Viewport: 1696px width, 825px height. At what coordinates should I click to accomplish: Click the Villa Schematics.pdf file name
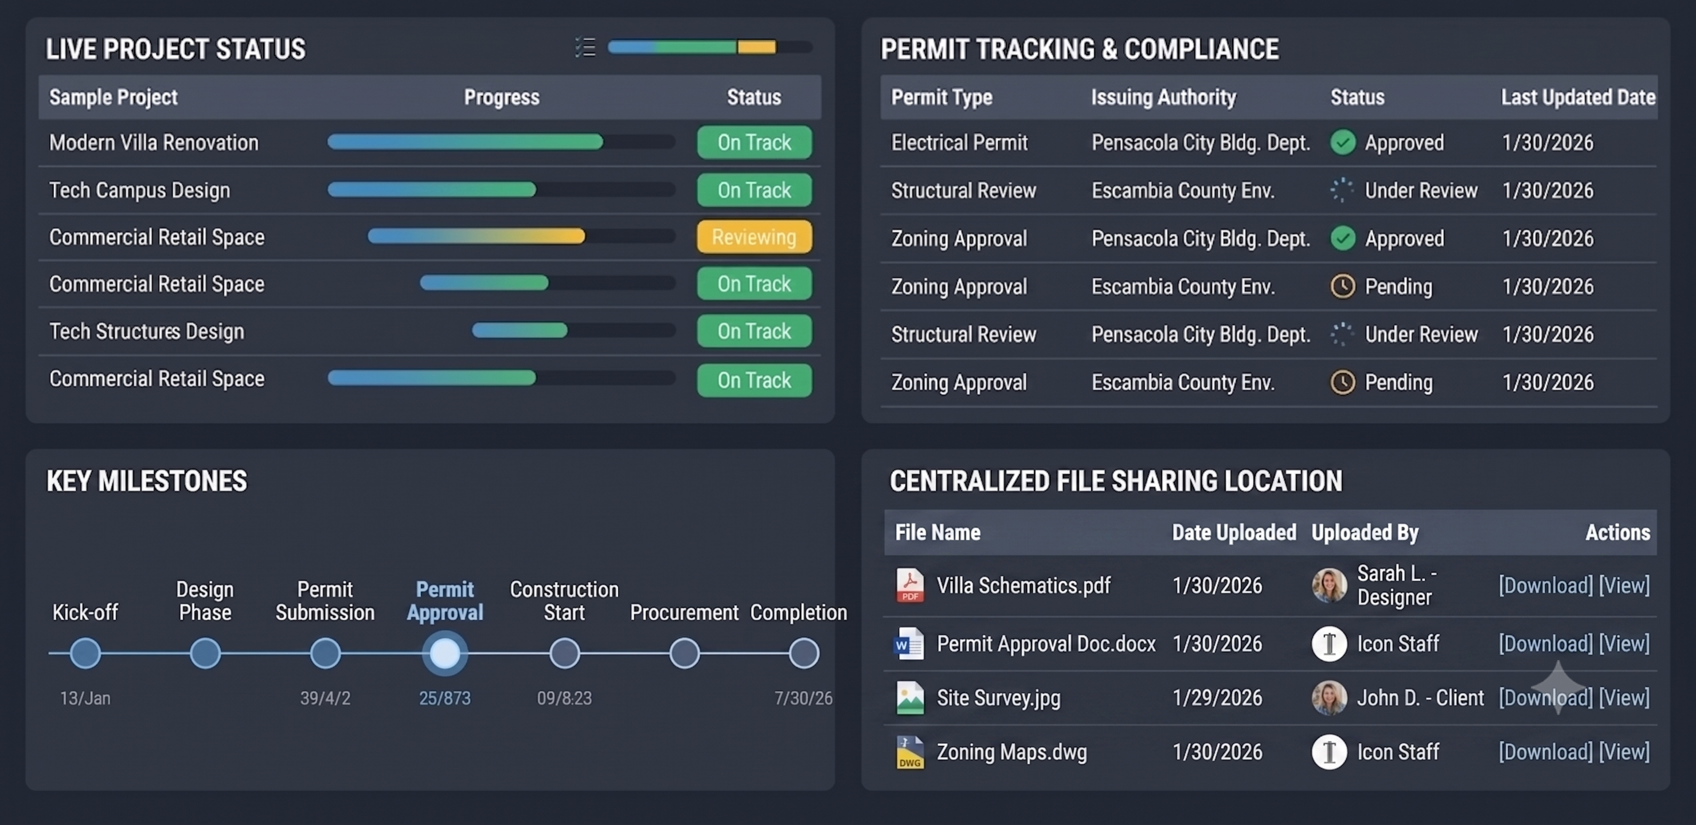pos(1024,586)
